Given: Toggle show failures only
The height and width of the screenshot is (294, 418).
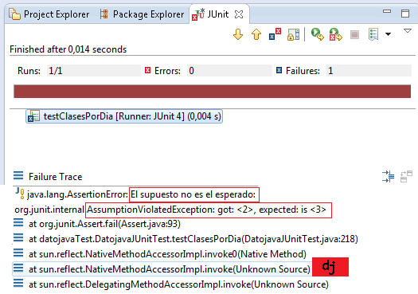Looking at the screenshot, I should coord(275,34).
